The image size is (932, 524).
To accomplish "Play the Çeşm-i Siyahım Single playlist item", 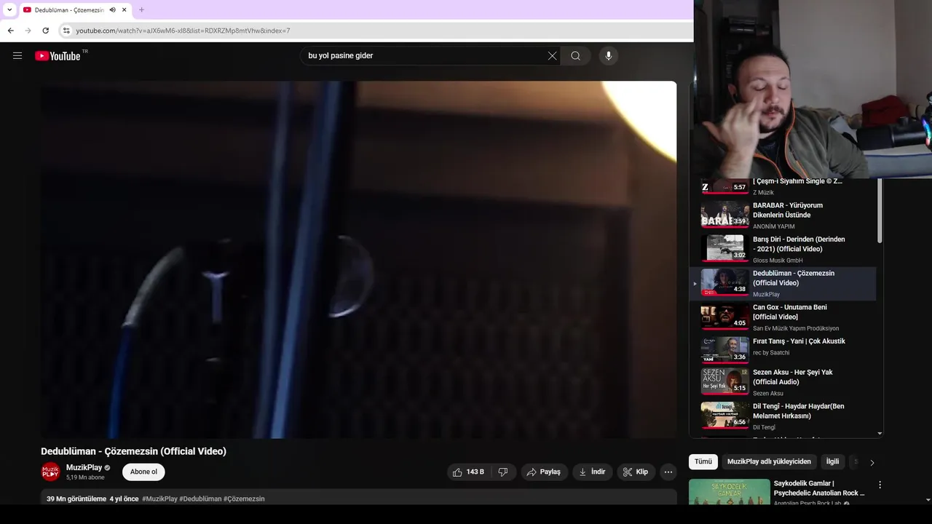I will [x=783, y=188].
